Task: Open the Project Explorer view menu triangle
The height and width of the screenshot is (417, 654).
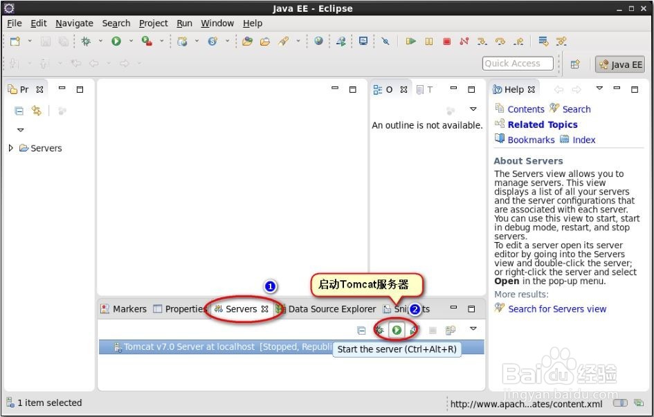Action: pos(21,130)
